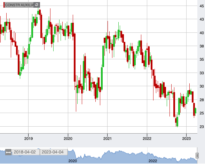Image resolution: width=205 pixels, height=165 pixels.
Task: Click the 30 price label on y-axis
Action: [202, 87]
